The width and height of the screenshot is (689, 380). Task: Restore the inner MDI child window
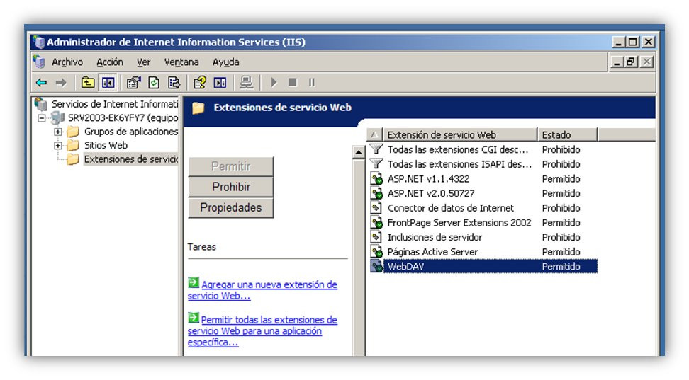tap(632, 62)
